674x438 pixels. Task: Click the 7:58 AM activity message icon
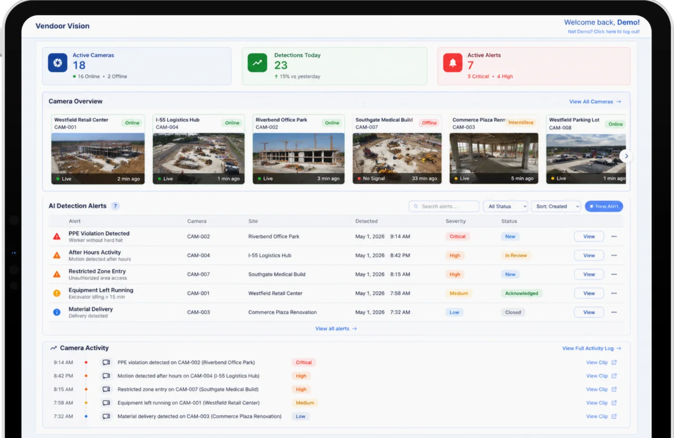coord(106,403)
